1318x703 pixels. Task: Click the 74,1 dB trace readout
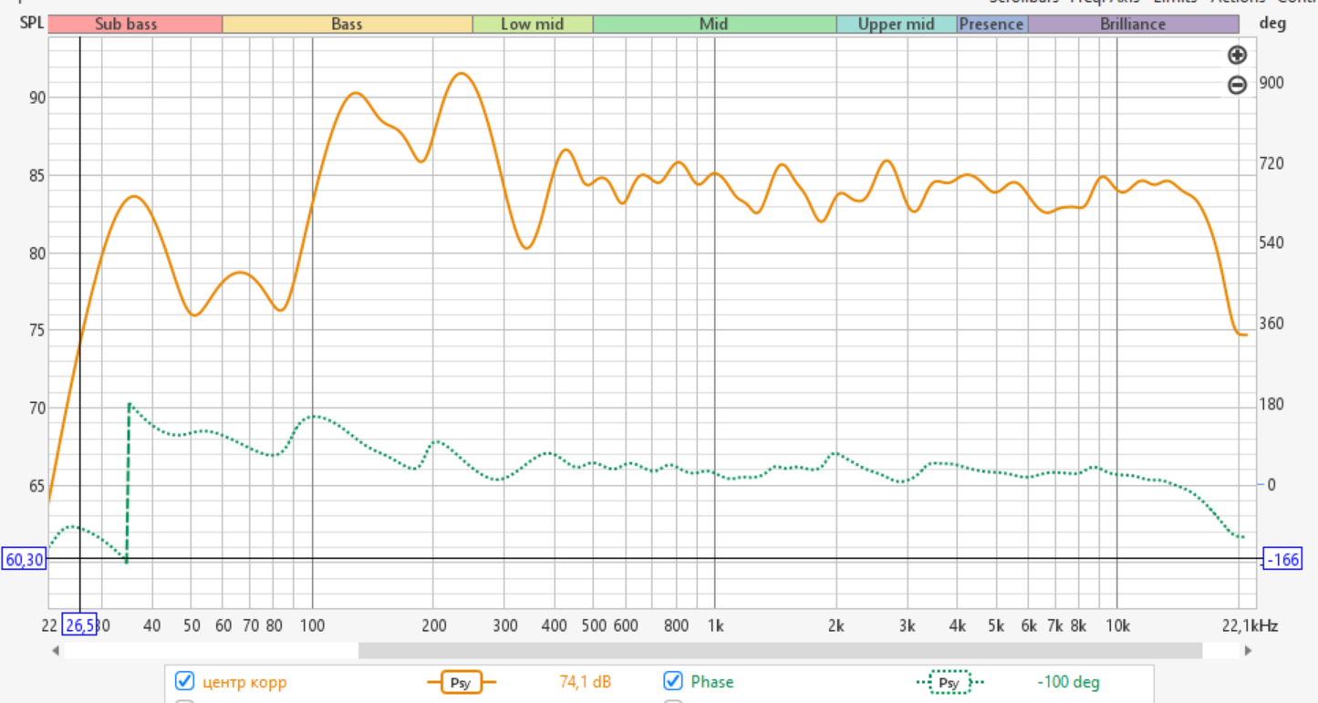point(585,682)
